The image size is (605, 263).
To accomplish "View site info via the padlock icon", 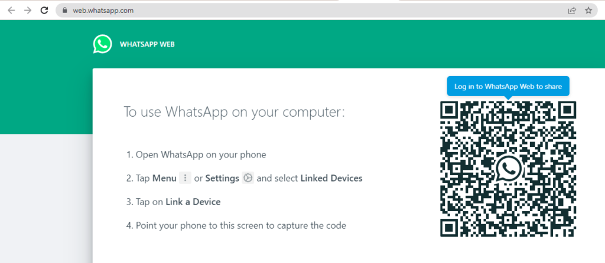I will point(65,11).
